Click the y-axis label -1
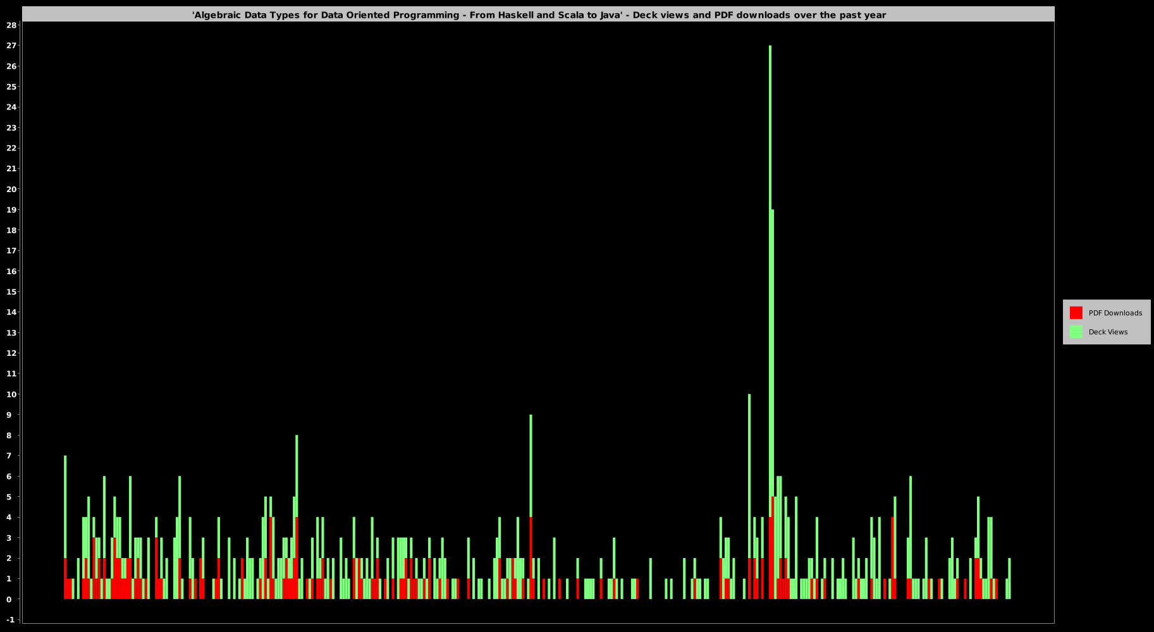This screenshot has height=632, width=1154. [10, 620]
